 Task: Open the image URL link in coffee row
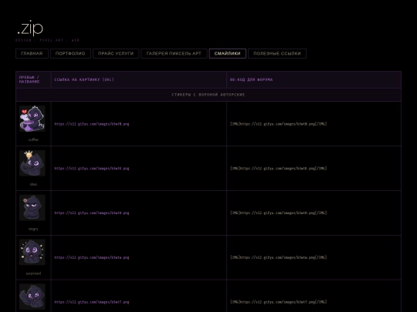[x=92, y=124]
